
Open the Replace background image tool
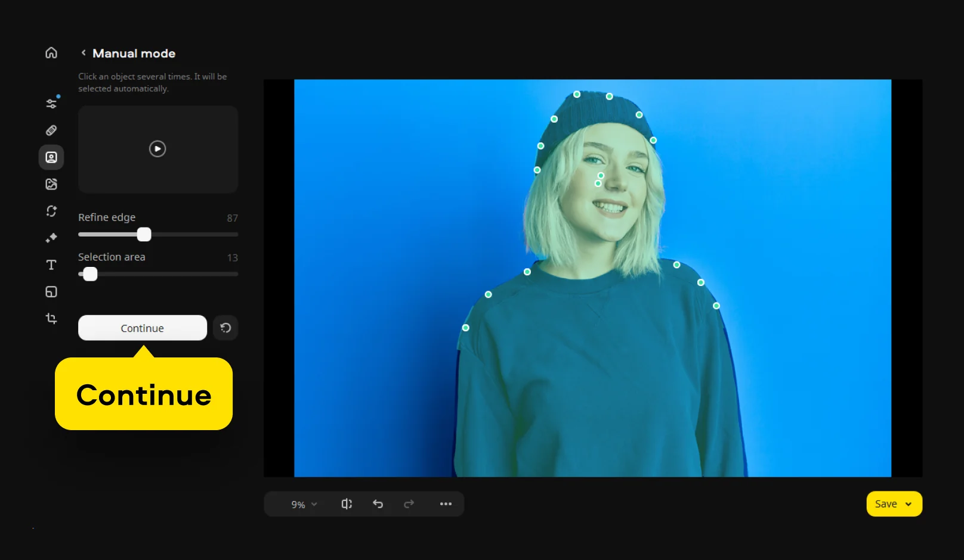click(x=51, y=184)
